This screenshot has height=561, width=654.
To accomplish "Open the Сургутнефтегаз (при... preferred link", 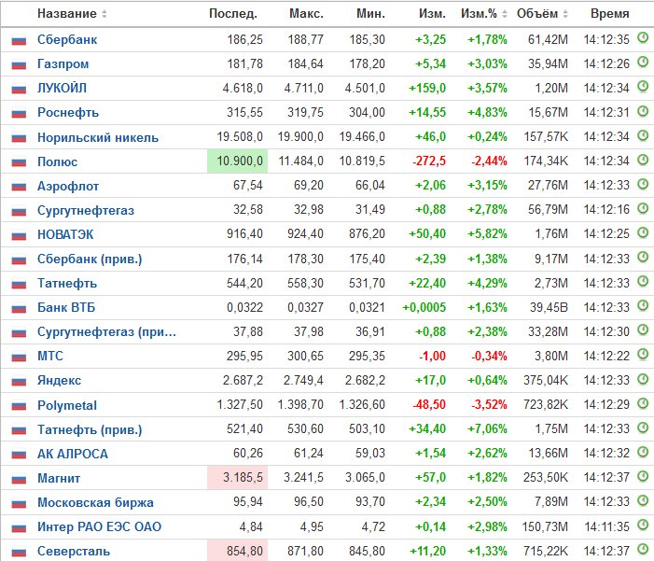I will 106,331.
